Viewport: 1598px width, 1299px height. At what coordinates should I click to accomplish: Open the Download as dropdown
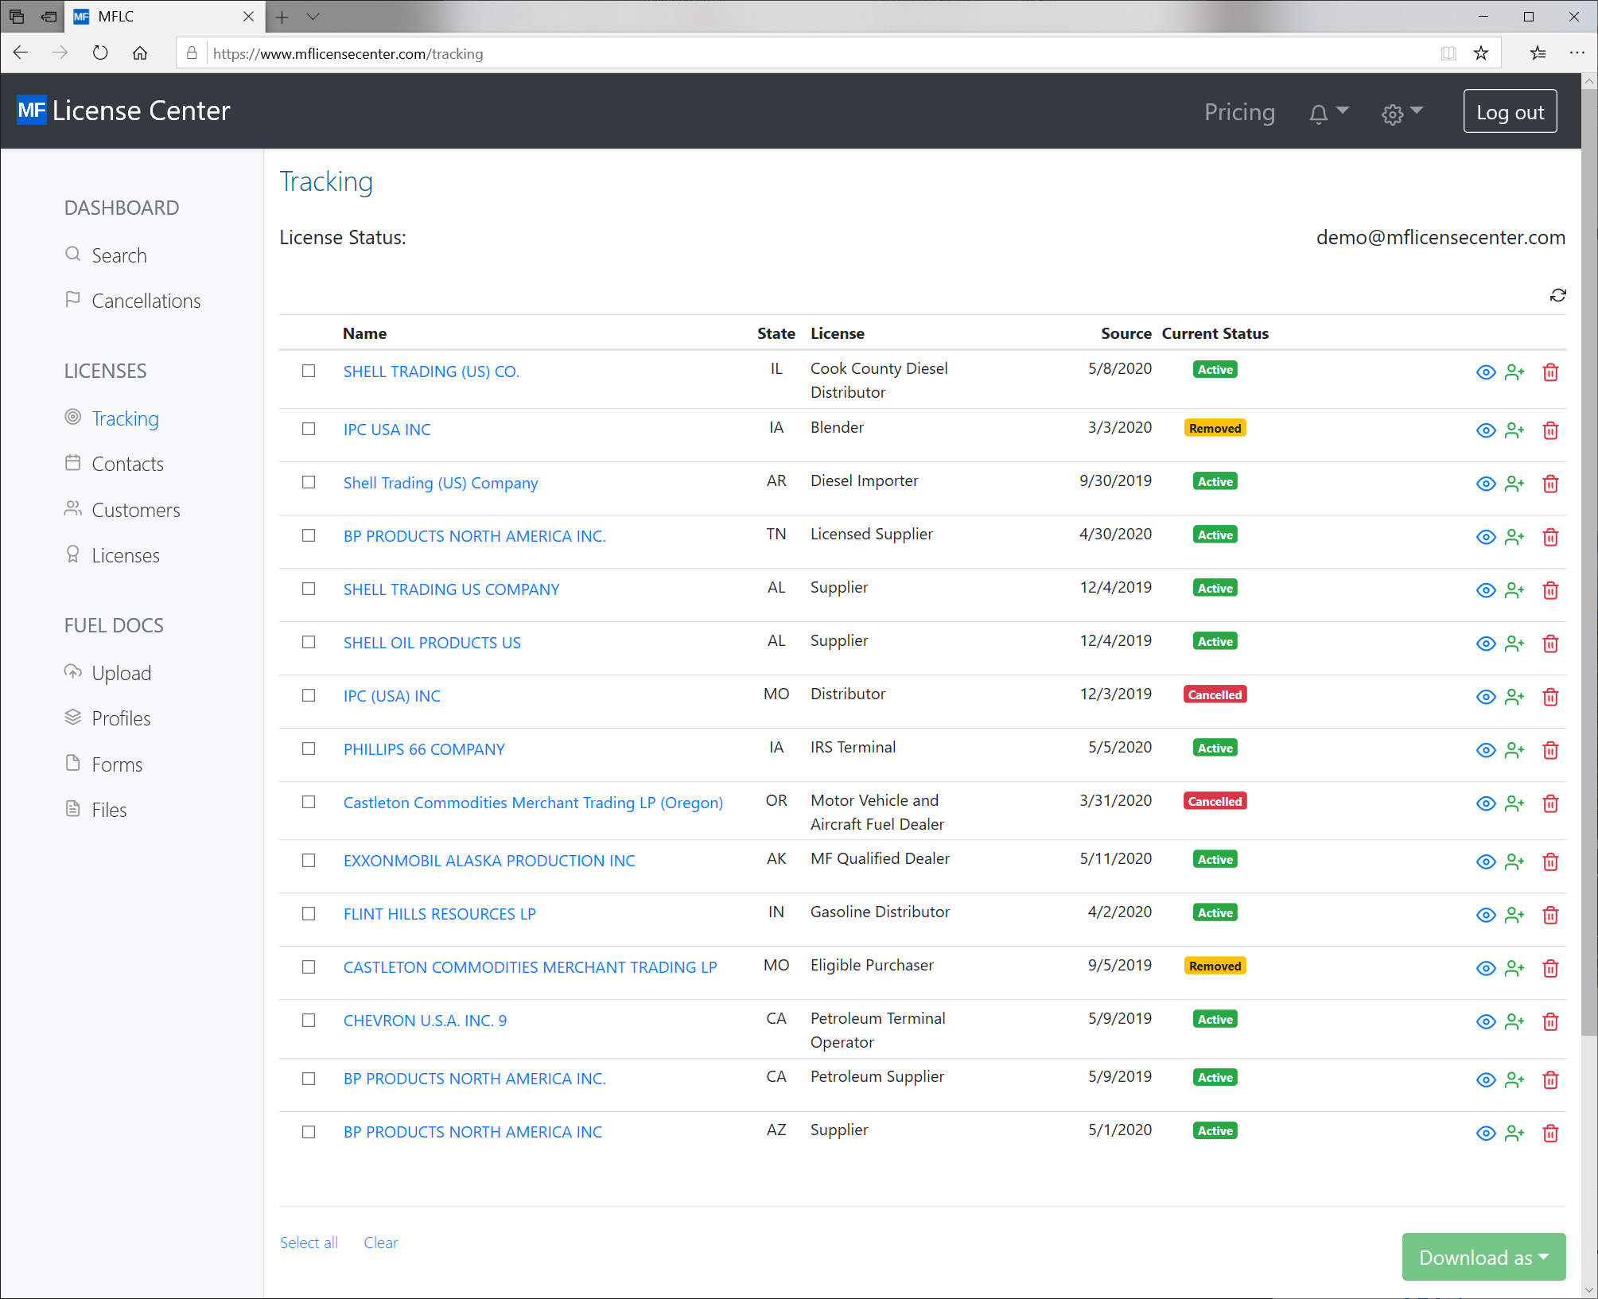pos(1483,1257)
